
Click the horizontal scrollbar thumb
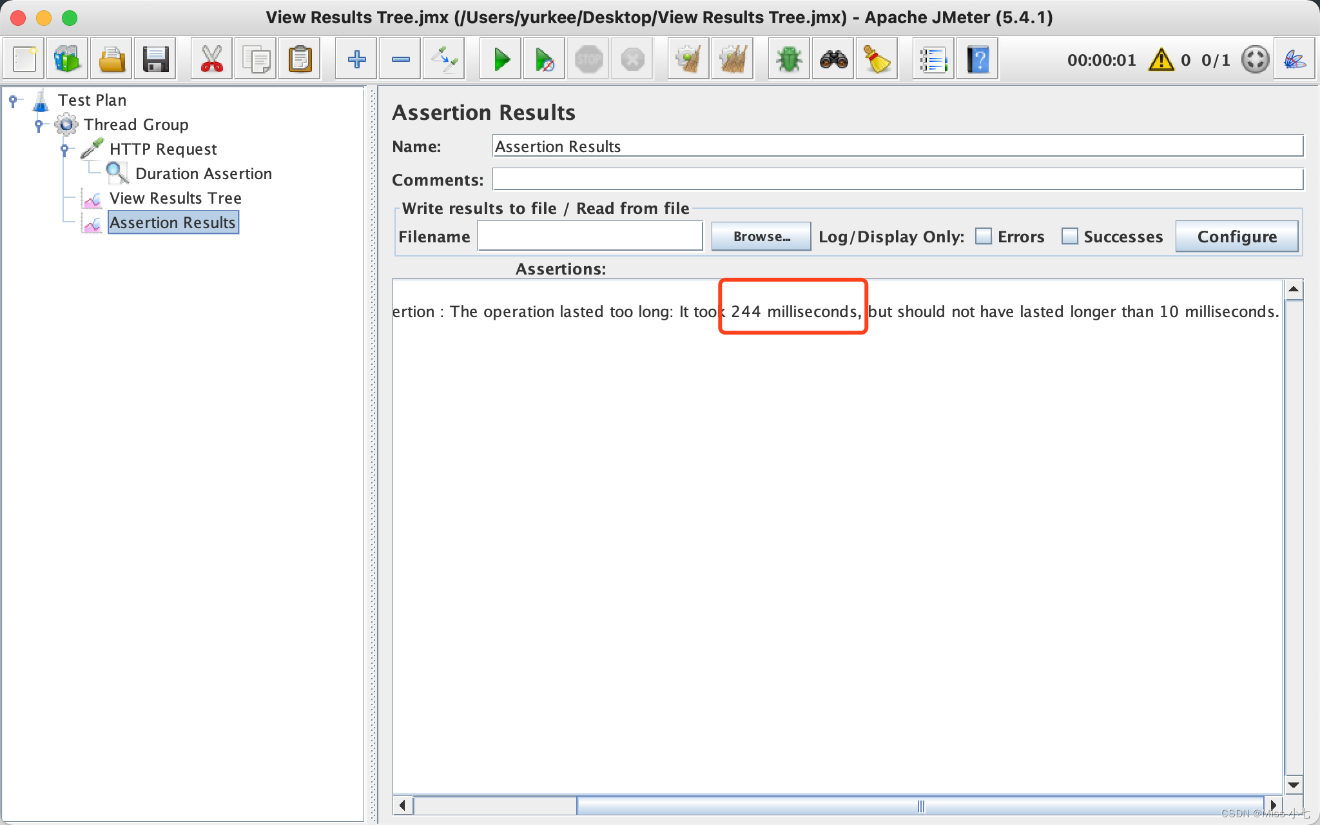tap(920, 806)
